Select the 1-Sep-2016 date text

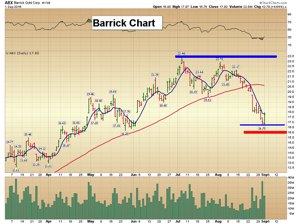point(13,7)
